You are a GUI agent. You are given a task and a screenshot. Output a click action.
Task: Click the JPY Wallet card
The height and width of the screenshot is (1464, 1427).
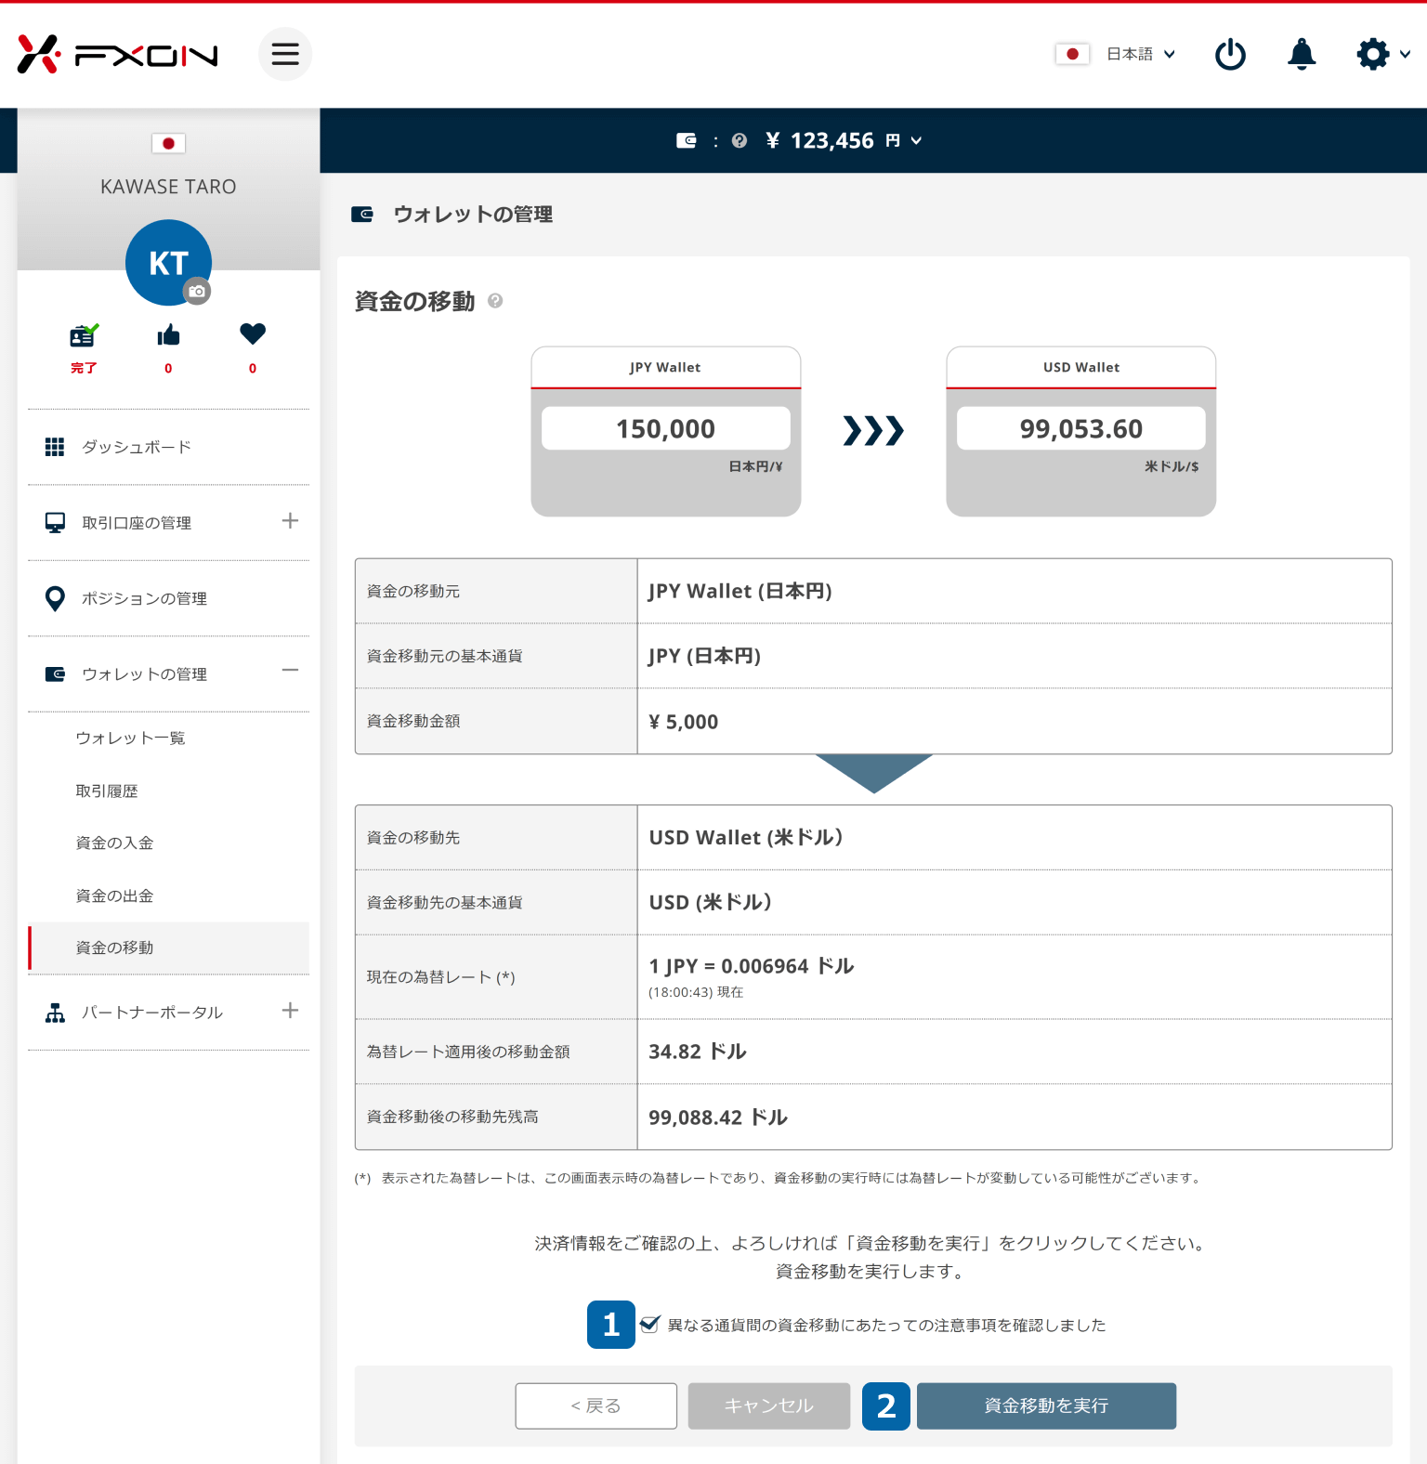[666, 431]
